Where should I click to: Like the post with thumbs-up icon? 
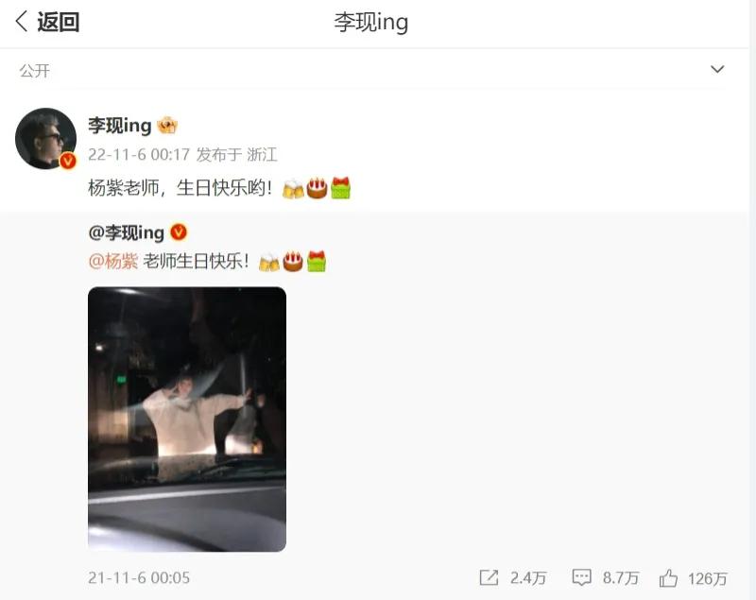668,577
